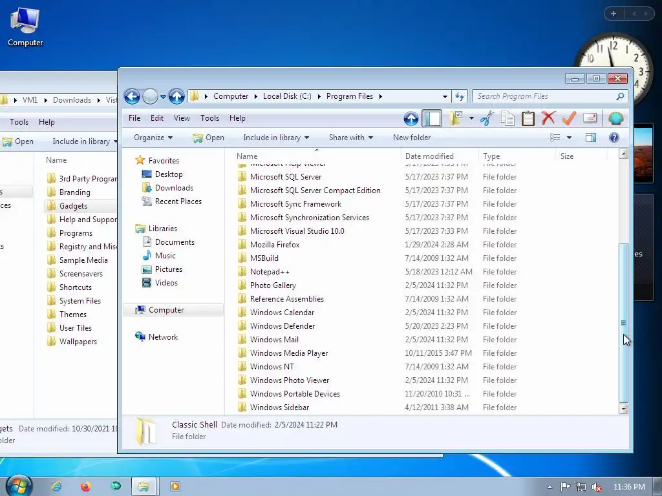Click the Cut scissors toolbar icon

point(487,119)
